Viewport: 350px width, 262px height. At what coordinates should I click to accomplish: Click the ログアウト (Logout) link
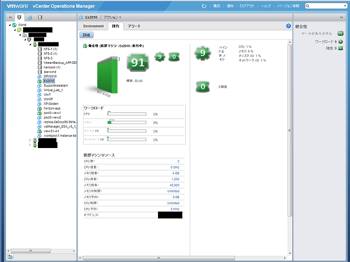pos(247,6)
